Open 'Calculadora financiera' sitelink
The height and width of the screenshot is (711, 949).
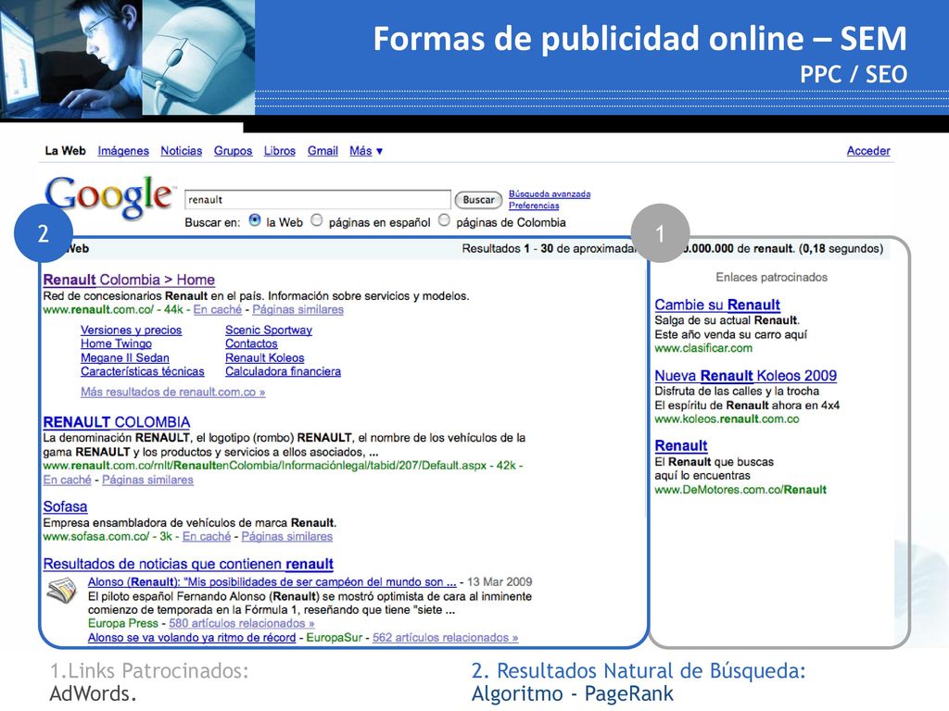coord(284,371)
